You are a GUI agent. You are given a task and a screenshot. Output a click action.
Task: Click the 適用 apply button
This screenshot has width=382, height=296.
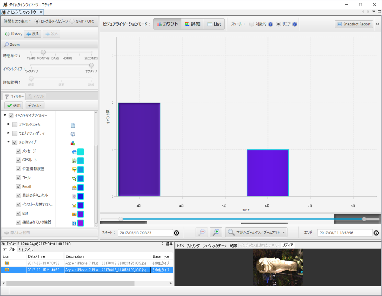tap(14, 106)
